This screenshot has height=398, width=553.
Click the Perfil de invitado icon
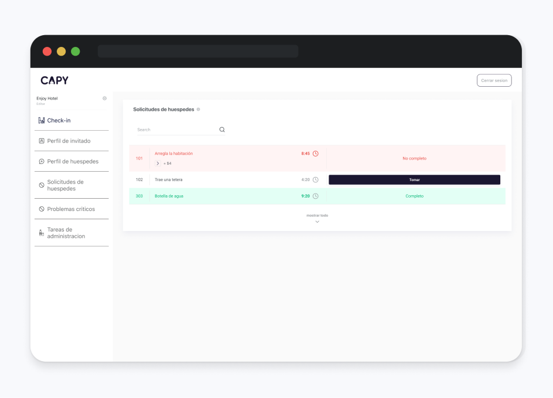point(41,141)
